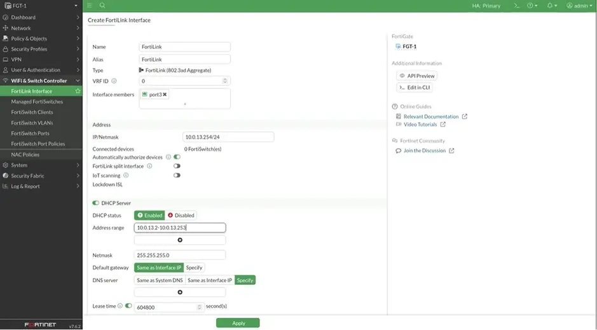Viewport: 597px width, 330px height.
Task: Expand the System menu
Action: click(41, 165)
